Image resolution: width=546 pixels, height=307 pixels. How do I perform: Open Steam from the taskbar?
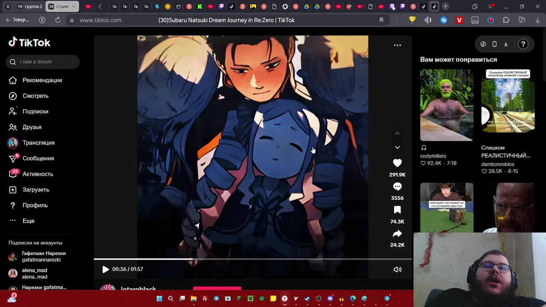click(x=307, y=298)
